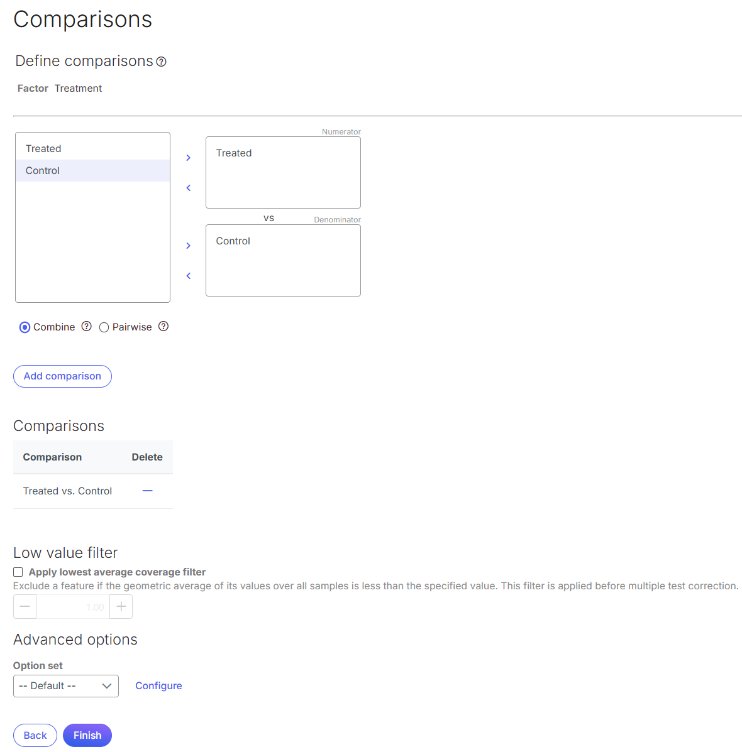This screenshot has width=742, height=752.
Task: Select the Pairwise radio option
Action: [x=104, y=327]
